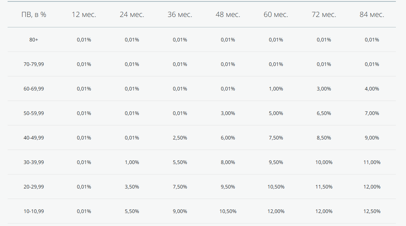Click the "84 мес." column header
The height and width of the screenshot is (226, 406).
pos(372,15)
